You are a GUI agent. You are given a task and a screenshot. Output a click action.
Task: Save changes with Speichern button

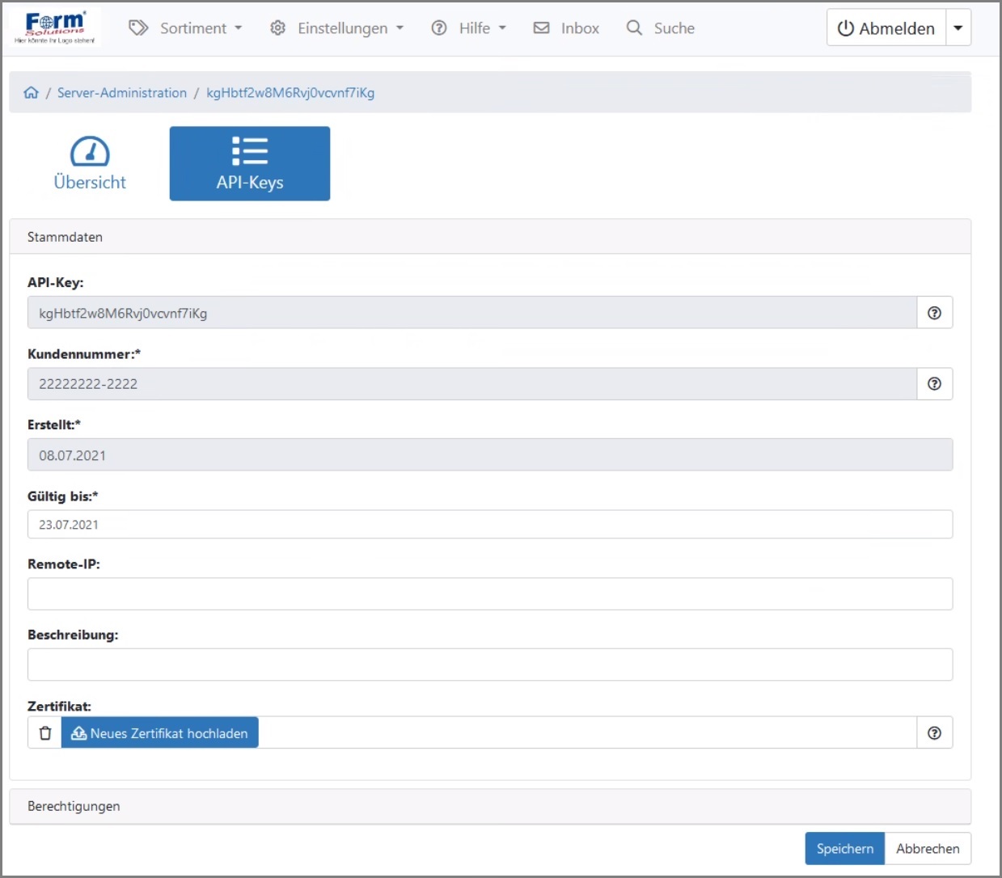point(844,849)
